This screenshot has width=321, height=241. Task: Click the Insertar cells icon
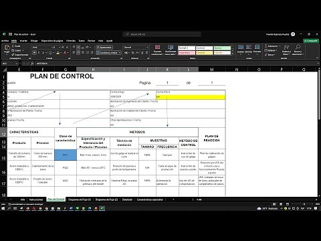(x=241, y=47)
